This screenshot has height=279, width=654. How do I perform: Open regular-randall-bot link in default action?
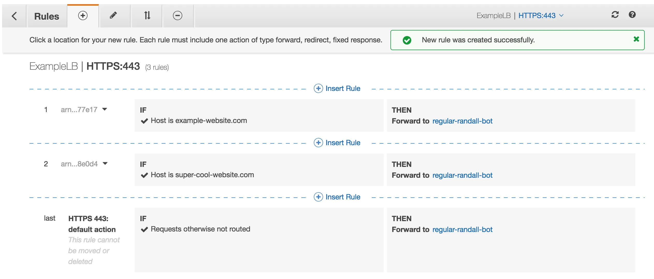point(462,230)
